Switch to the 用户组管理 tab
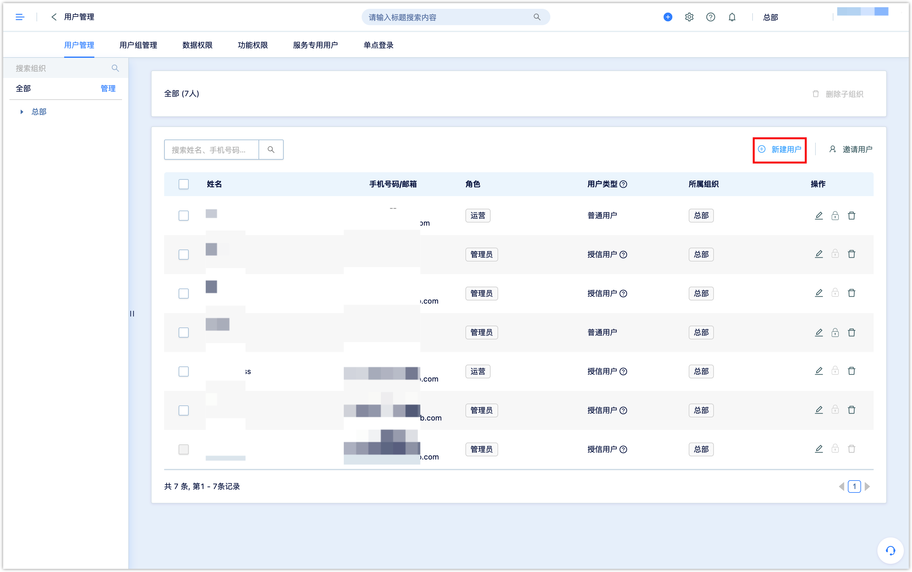 click(x=138, y=45)
